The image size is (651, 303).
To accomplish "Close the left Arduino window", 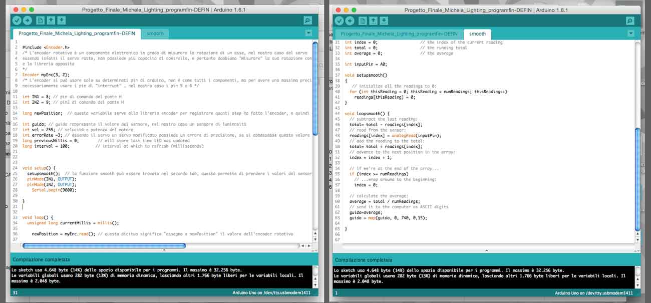I will coord(16,10).
